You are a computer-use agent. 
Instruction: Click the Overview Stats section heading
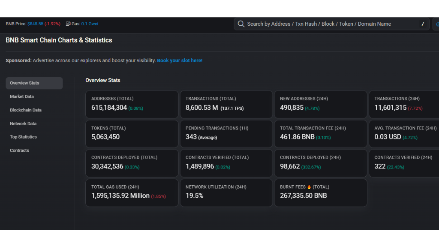tap(103, 80)
